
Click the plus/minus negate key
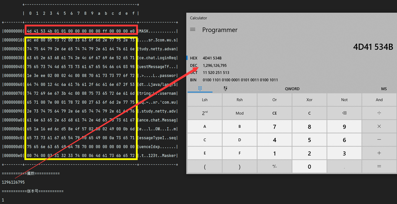pyautogui.click(x=274, y=166)
